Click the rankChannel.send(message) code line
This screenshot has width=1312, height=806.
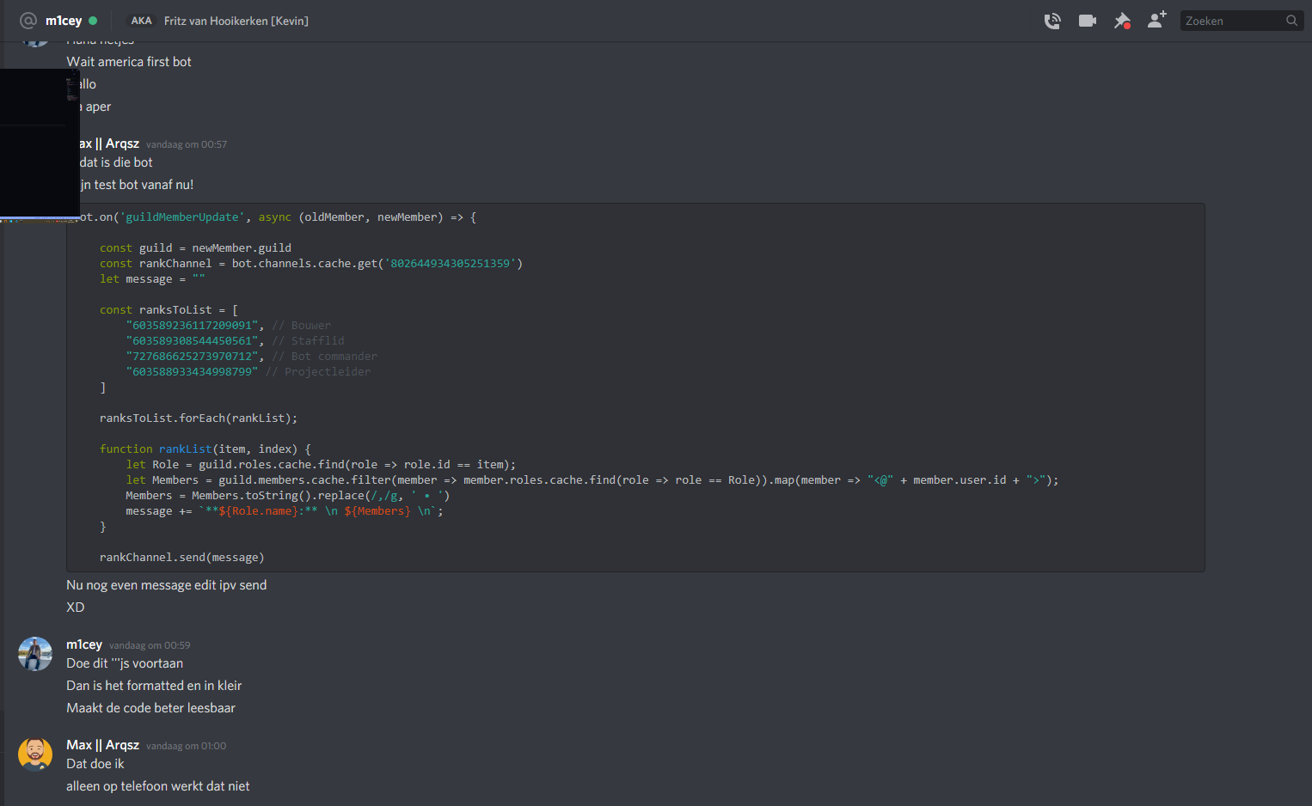181,558
